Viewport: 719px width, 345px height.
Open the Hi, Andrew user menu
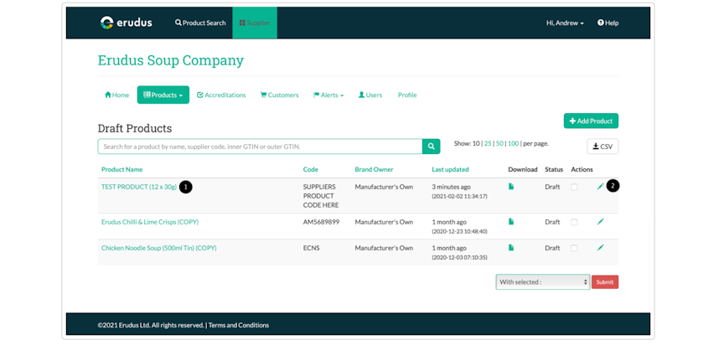coord(565,23)
